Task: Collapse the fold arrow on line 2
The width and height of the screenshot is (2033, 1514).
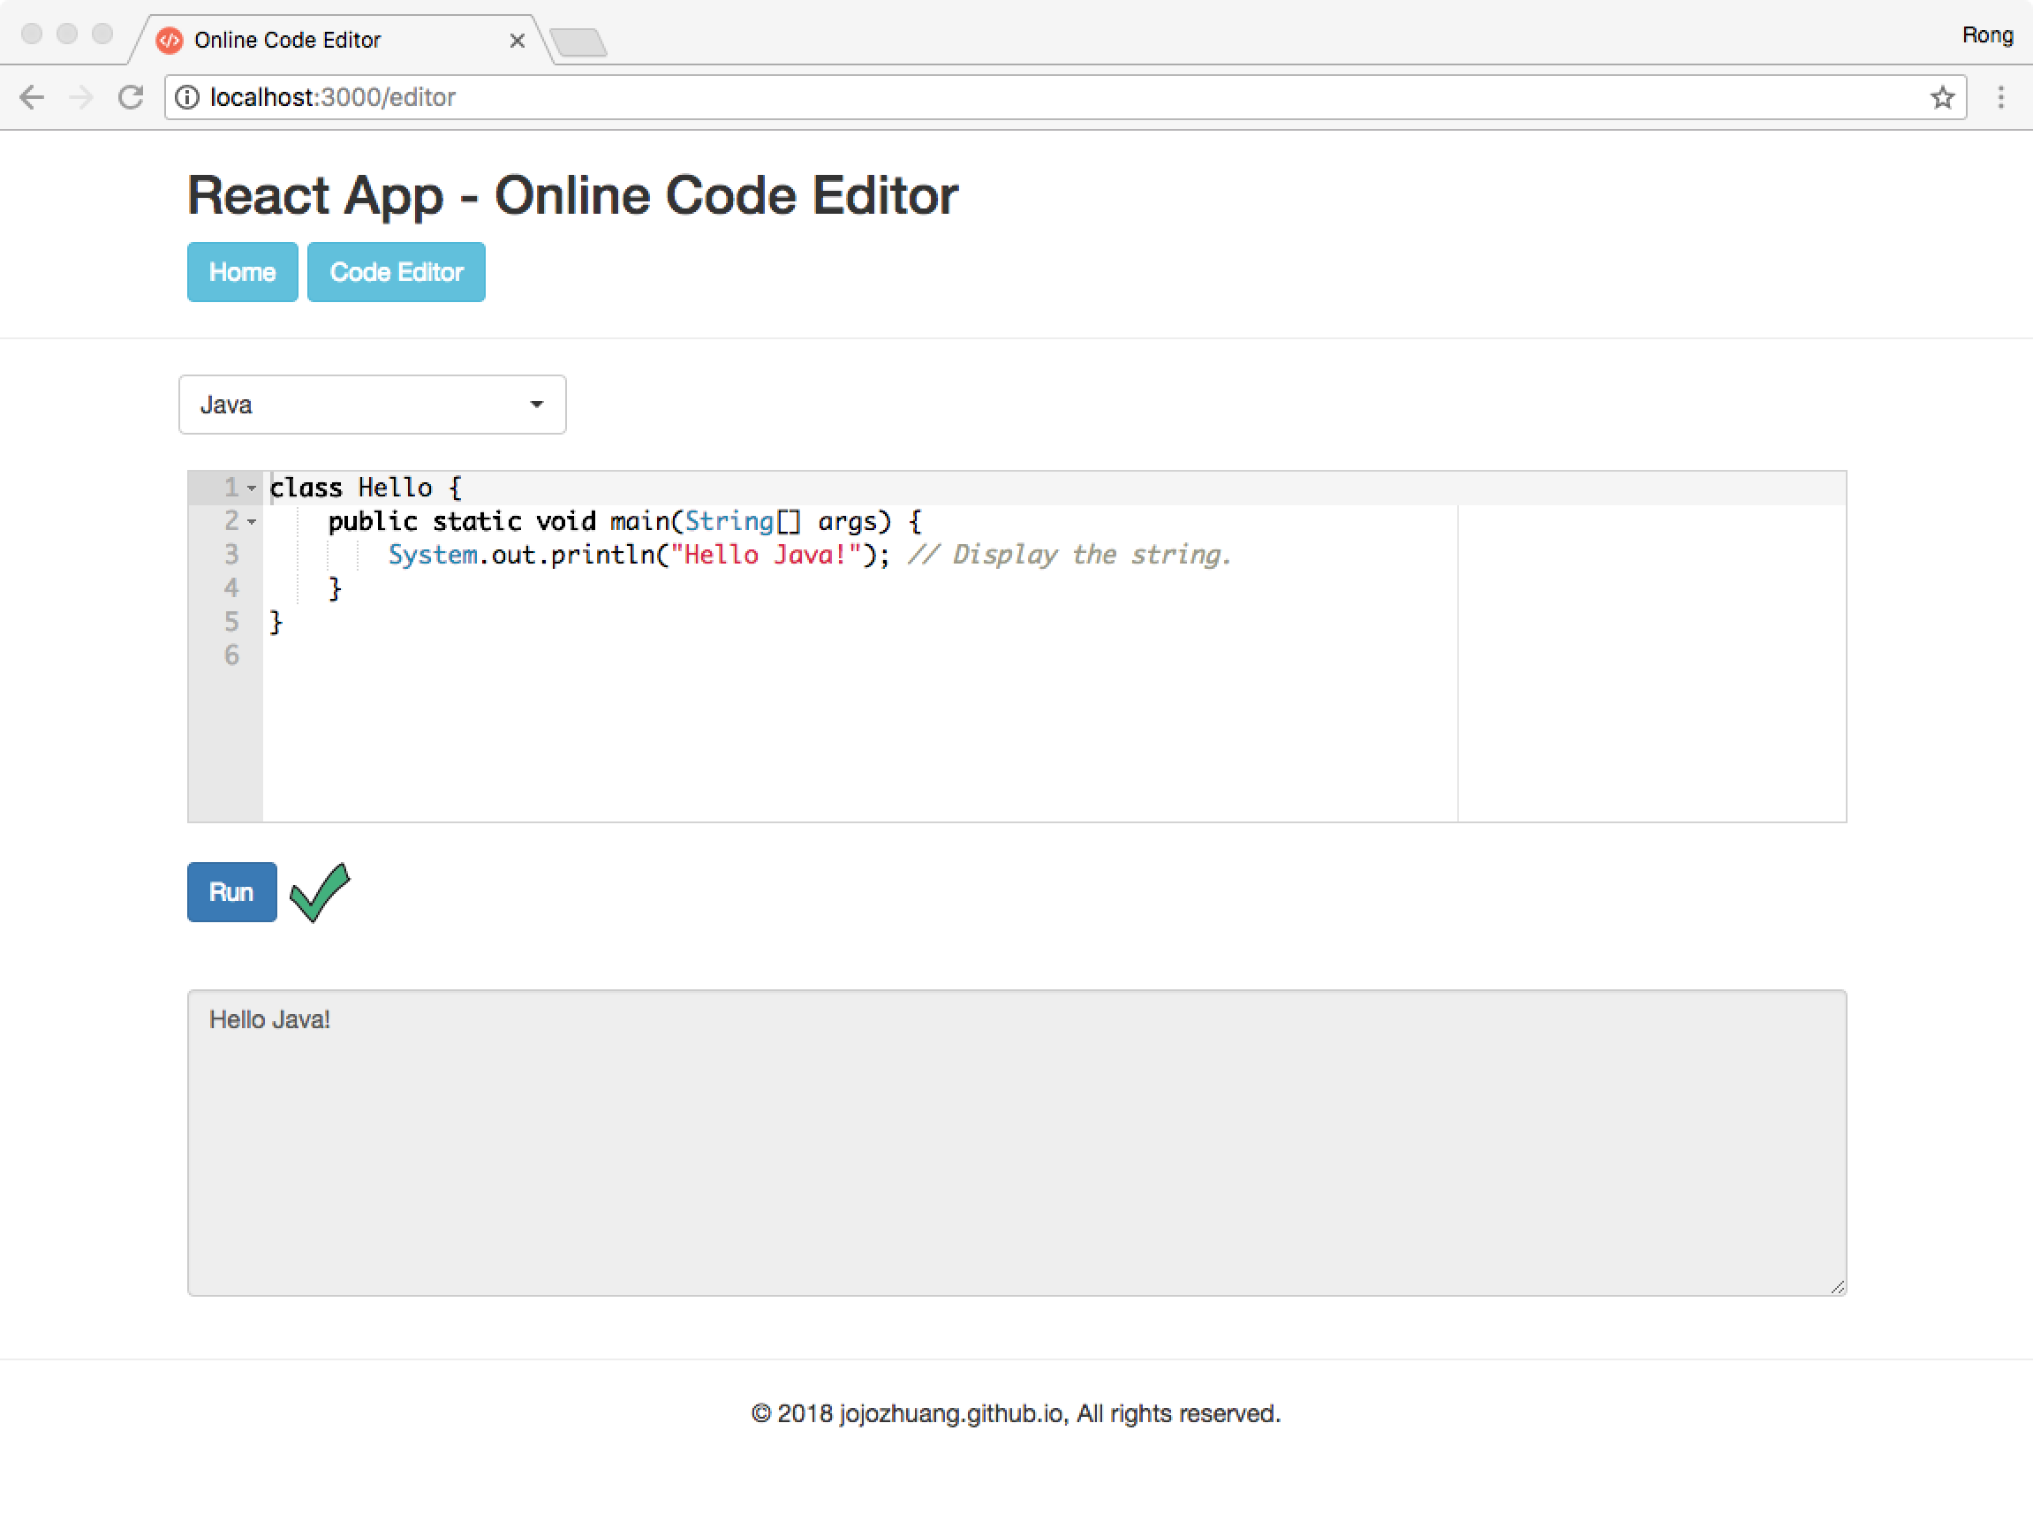Action: [252, 522]
